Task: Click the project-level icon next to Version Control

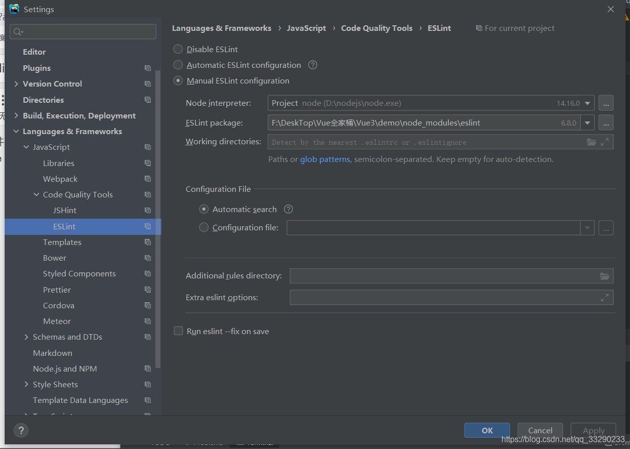Action: 148,84
